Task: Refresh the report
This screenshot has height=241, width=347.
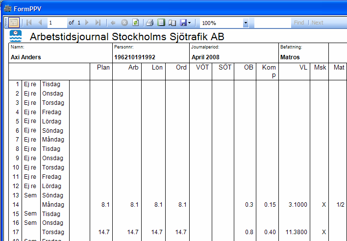Action: (x=135, y=23)
